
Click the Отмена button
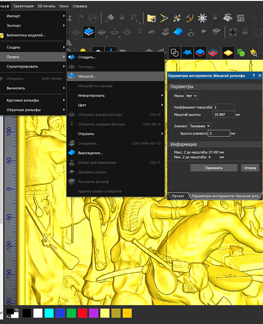pyautogui.click(x=250, y=168)
